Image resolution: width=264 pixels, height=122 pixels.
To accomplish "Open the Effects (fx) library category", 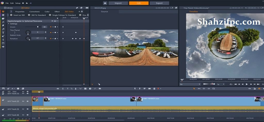I will 3,22.
